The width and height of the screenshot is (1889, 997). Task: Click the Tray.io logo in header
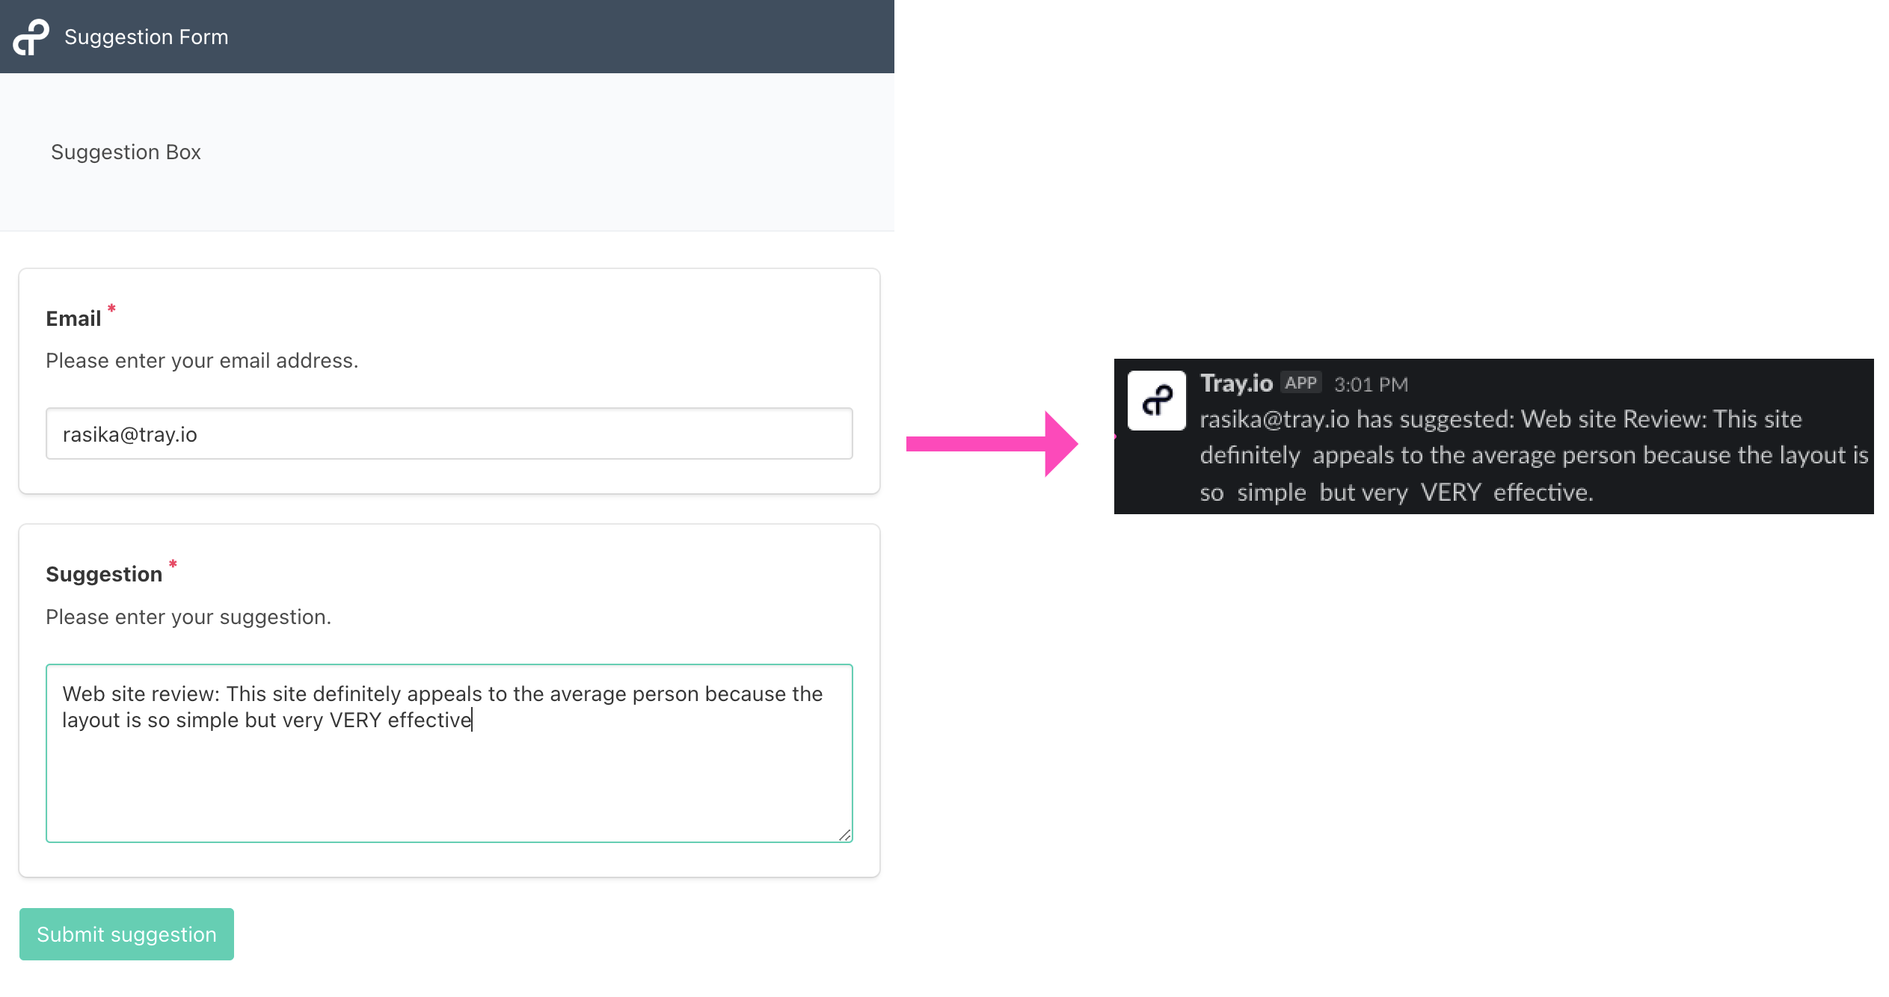pos(31,37)
